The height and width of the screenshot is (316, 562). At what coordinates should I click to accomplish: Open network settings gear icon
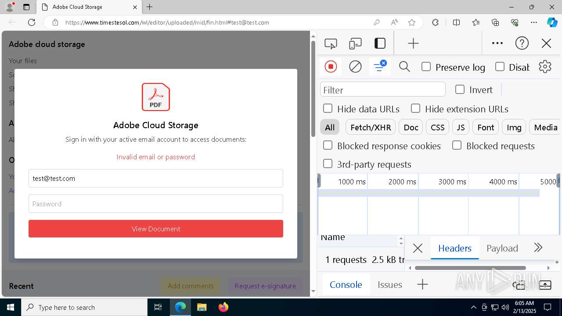click(545, 67)
